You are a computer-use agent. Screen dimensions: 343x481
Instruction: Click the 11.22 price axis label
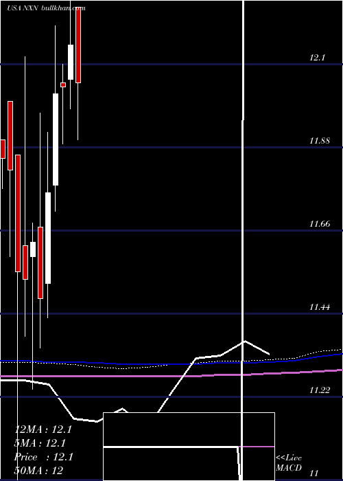[x=320, y=390]
